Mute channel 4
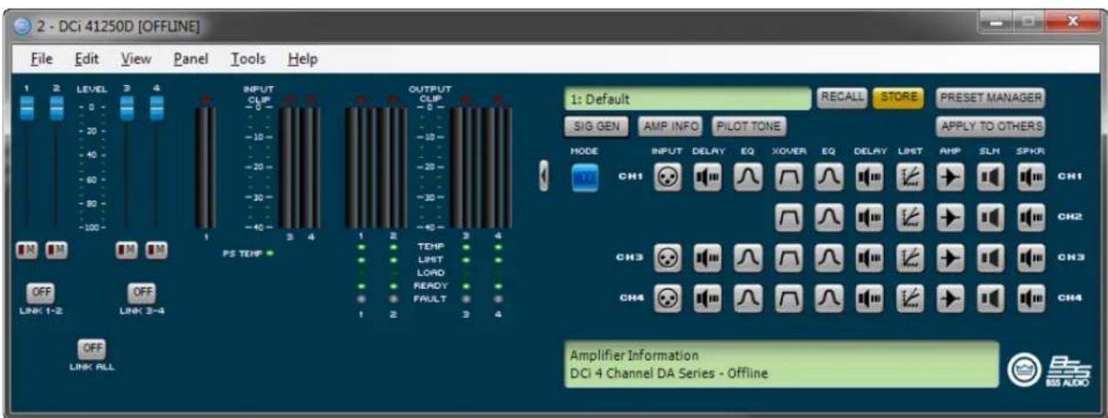 tap(155, 251)
